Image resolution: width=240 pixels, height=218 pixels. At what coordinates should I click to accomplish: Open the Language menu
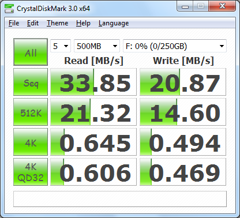coord(114,23)
